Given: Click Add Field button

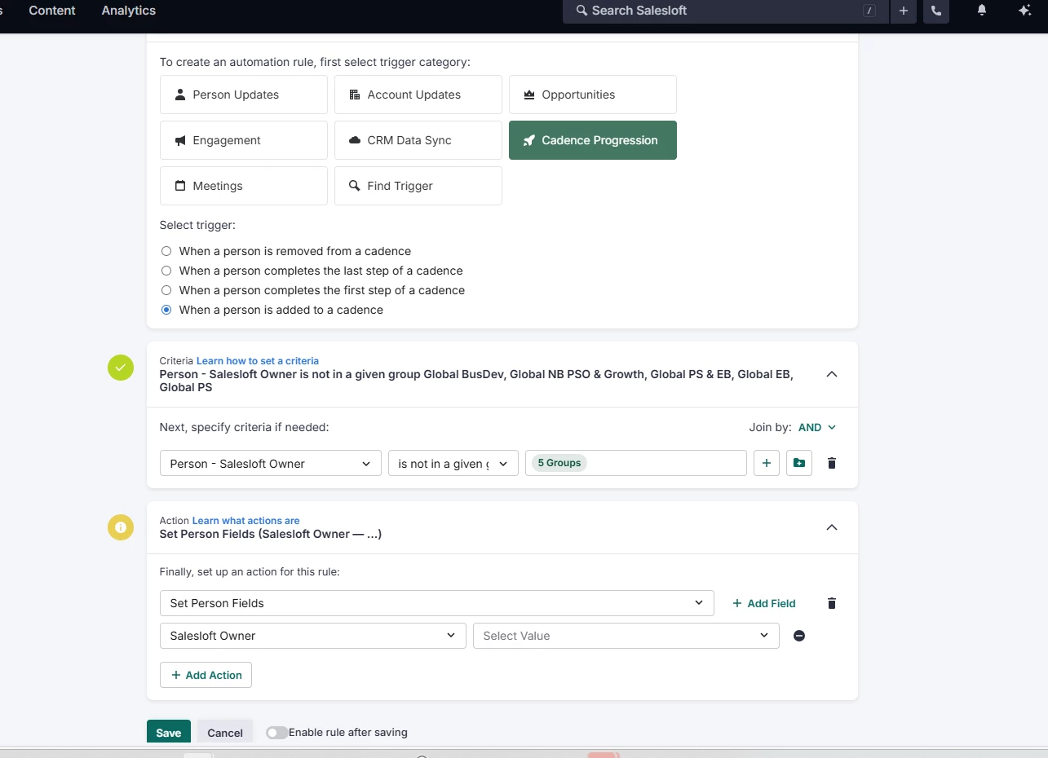Looking at the screenshot, I should click(x=764, y=603).
